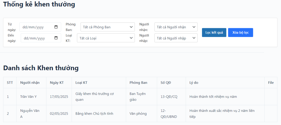Select the row for Trần Văn Y
Screen dimensions: 281x125
140,97
